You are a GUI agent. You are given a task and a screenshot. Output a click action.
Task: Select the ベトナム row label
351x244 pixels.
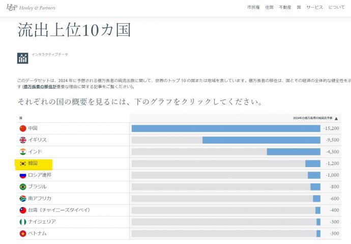(x=37, y=233)
